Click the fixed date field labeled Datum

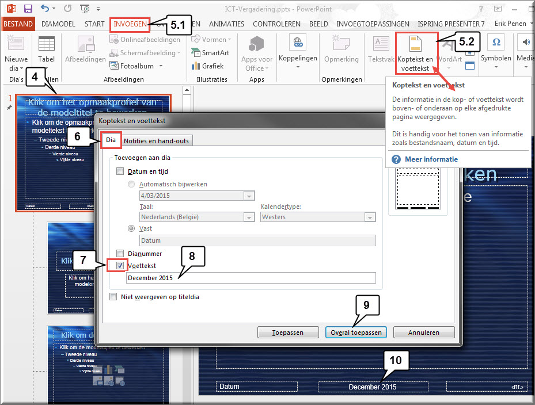coord(257,240)
